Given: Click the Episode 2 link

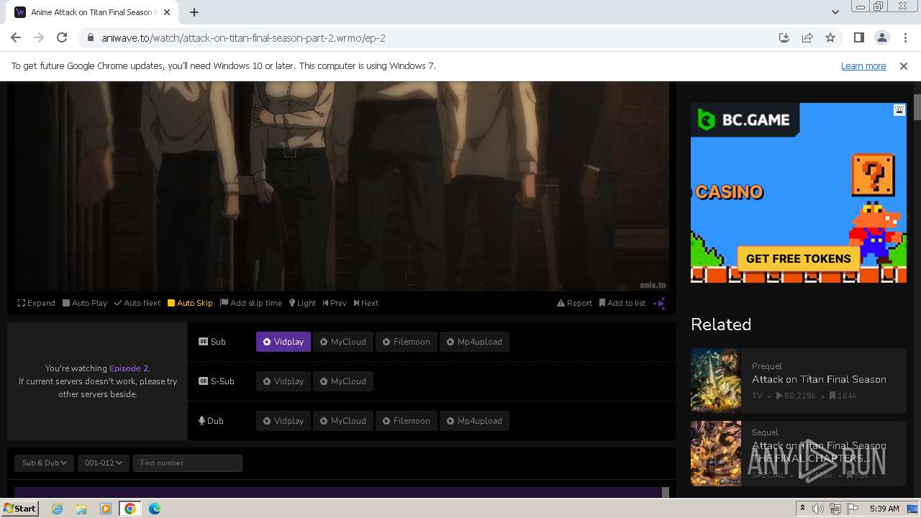Looking at the screenshot, I should [x=129, y=368].
